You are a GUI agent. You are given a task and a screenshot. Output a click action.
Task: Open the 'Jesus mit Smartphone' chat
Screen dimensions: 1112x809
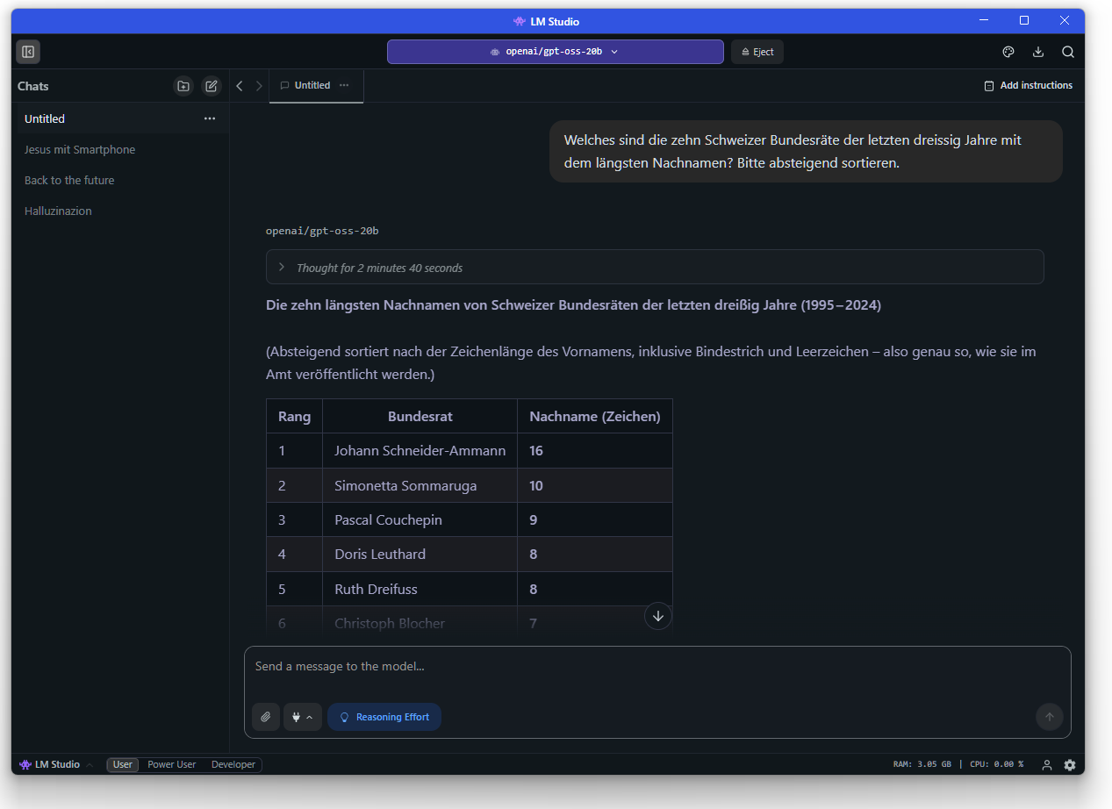[x=80, y=150]
